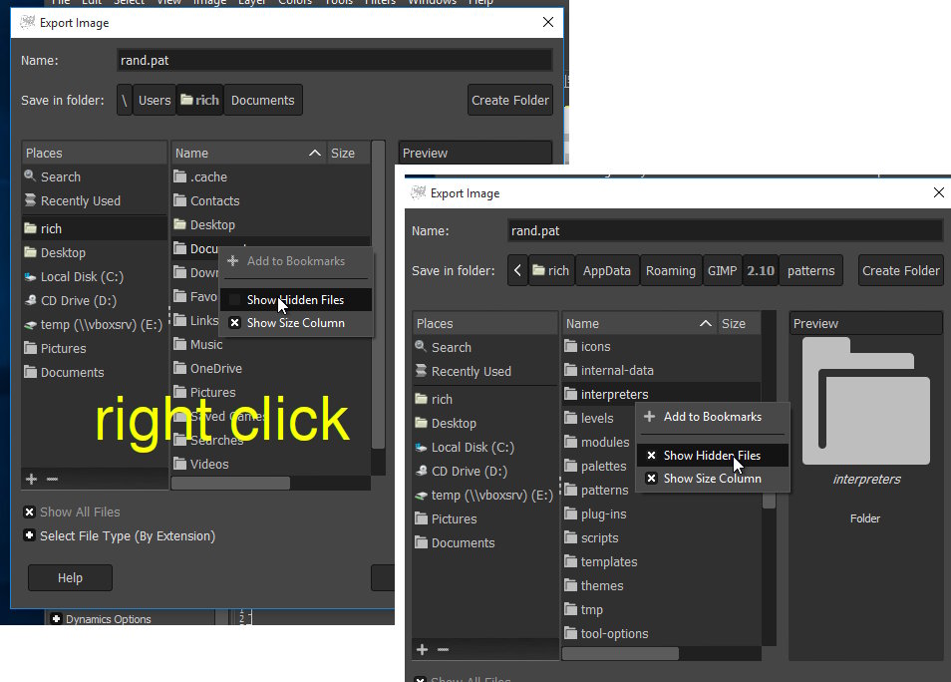Expand Dynamics Options section
Viewport: 951px width, 682px height.
click(57, 619)
